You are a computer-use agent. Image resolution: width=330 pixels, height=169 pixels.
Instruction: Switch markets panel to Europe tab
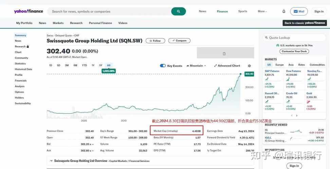(279, 65)
